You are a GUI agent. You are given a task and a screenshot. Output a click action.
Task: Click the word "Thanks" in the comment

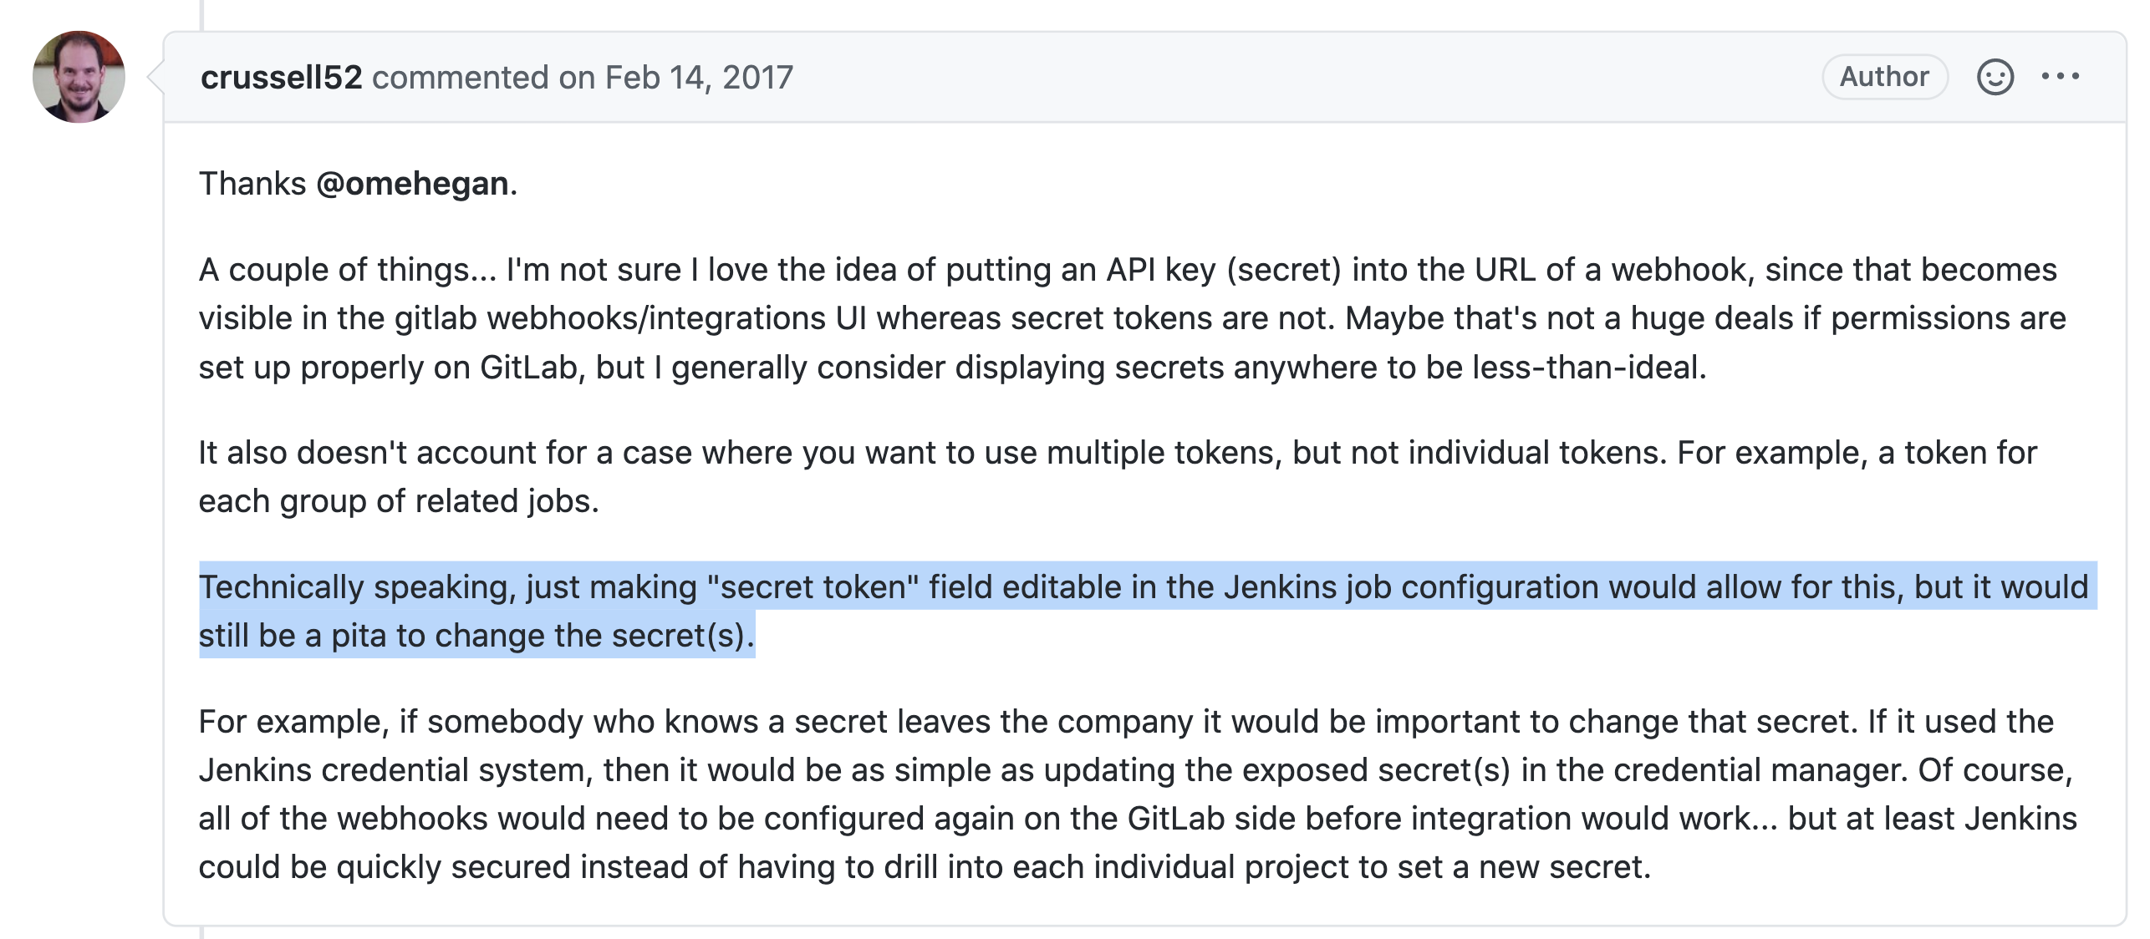pyautogui.click(x=252, y=184)
